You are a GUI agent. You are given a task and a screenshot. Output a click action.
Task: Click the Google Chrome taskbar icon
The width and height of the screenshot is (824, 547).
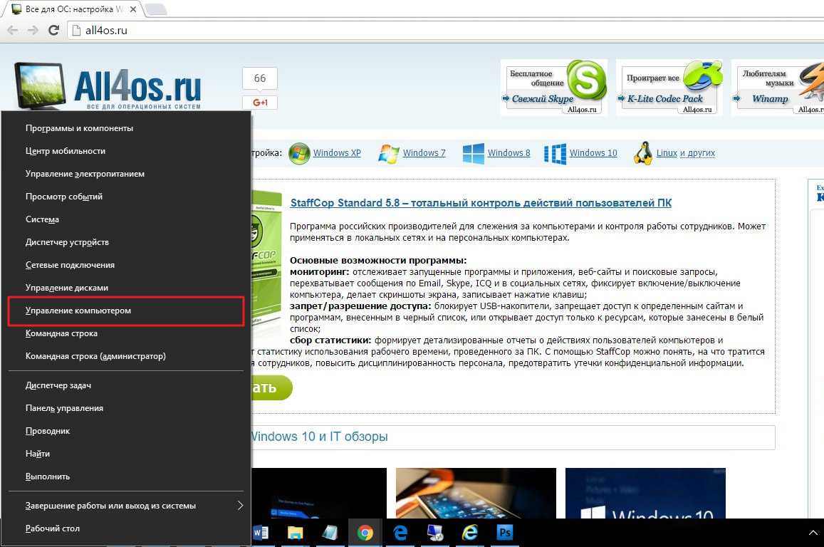point(365,533)
